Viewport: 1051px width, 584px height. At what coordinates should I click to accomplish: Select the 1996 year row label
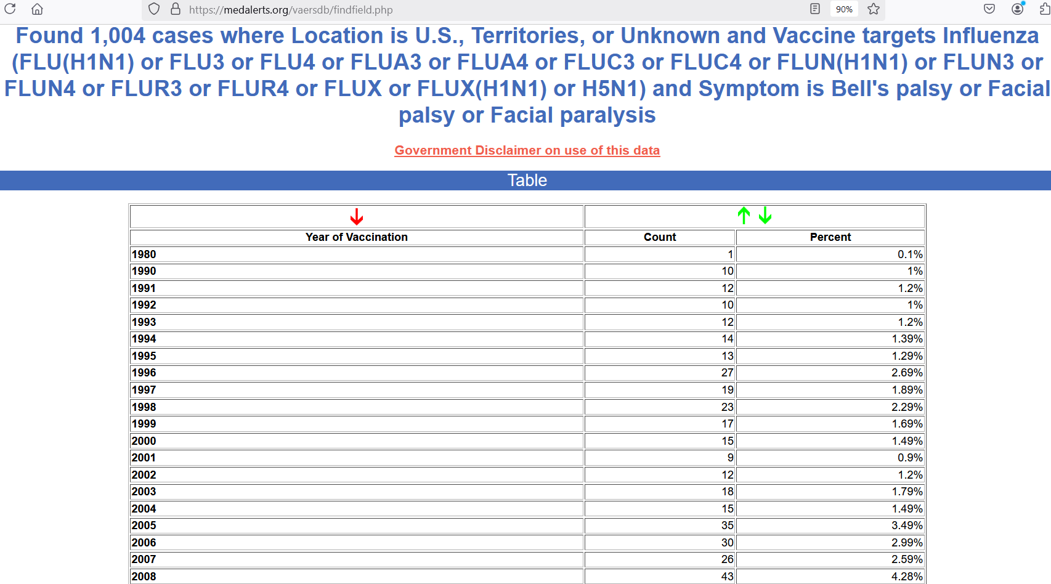[144, 373]
